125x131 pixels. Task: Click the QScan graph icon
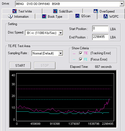(77, 16)
